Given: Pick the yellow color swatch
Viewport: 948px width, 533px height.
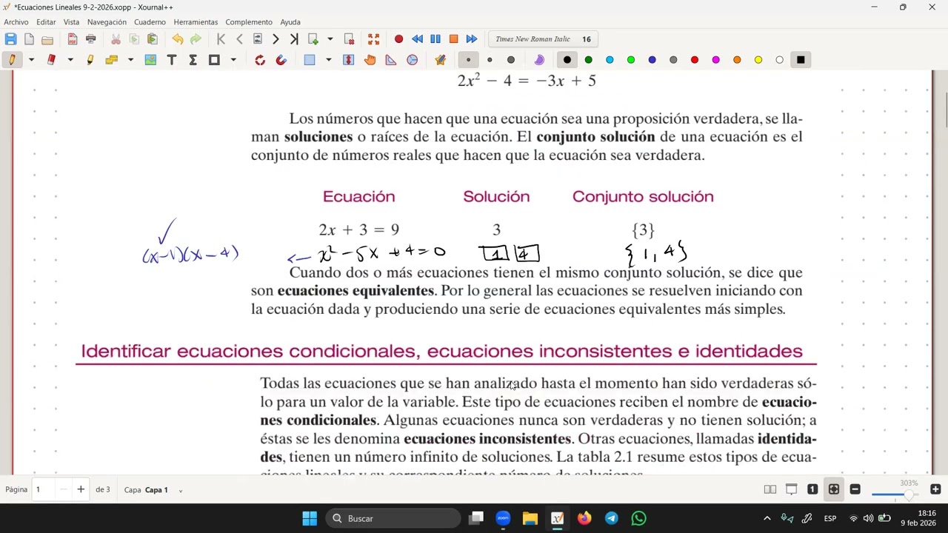Looking at the screenshot, I should 758,60.
